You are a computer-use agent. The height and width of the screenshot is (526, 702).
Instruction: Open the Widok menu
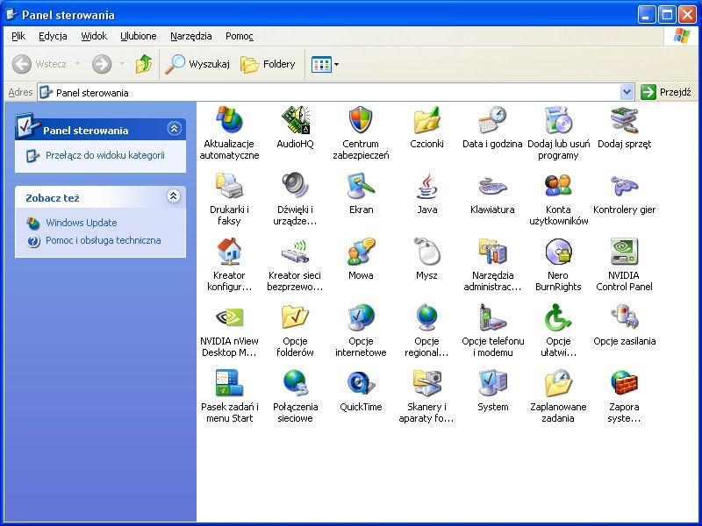94,36
